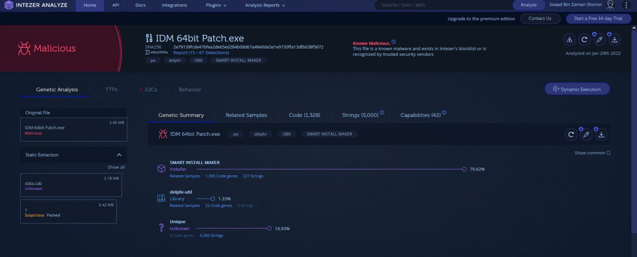Select the IDM 64bit Patch.exe original file card
Viewport: 637px width, 257px height.
point(74,129)
